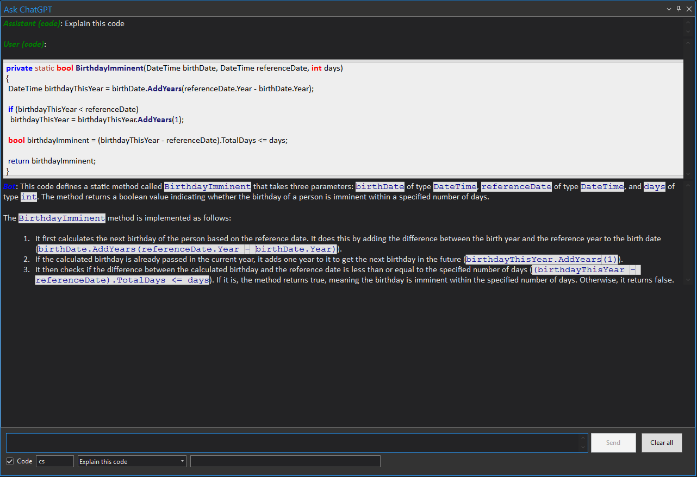Click scroll-up arrow beside the Bot response
This screenshot has width=697, height=477.
click(x=688, y=186)
